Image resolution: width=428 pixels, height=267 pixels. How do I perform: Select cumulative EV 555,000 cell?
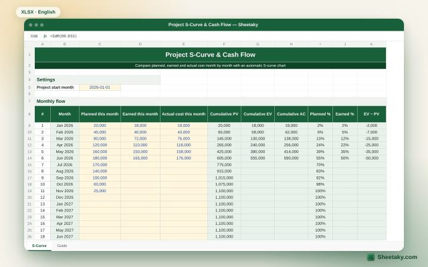click(x=257, y=158)
